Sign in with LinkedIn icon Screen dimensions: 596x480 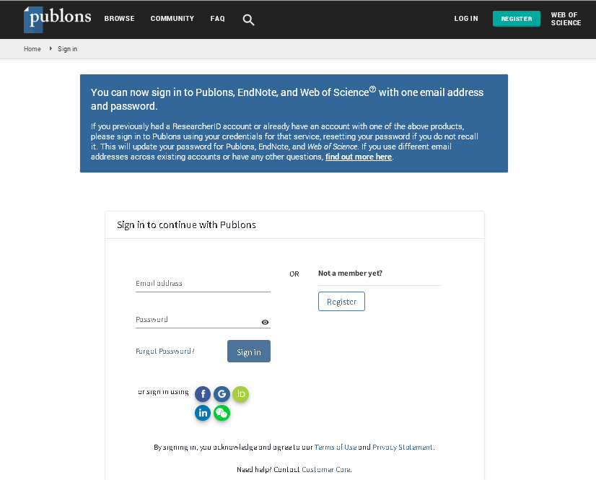(203, 413)
